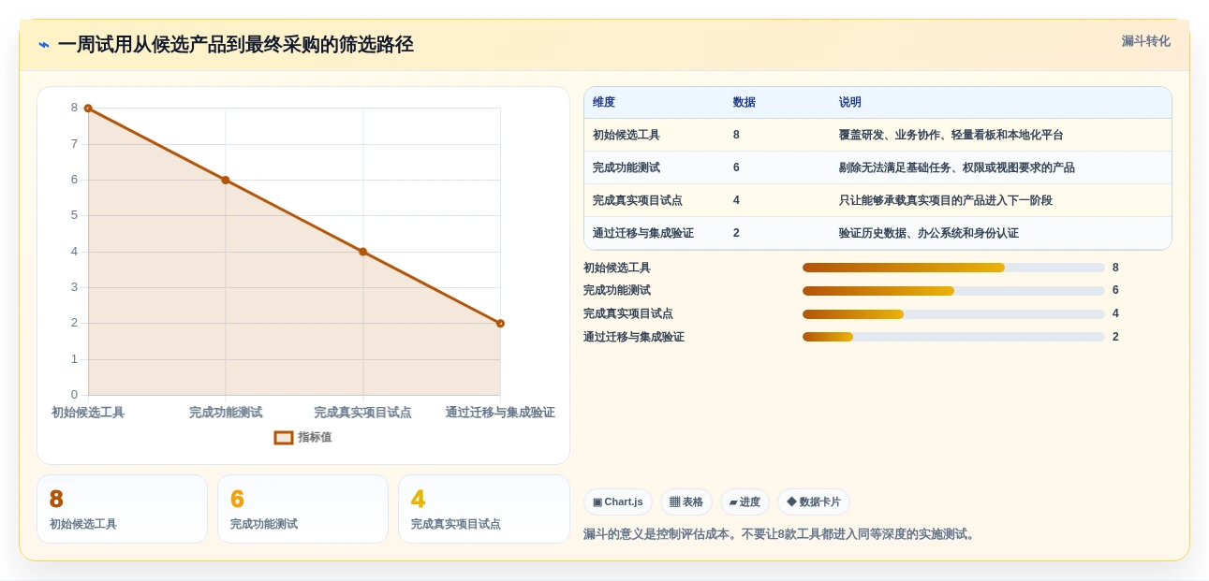Click the x-axis label 完成真实项目试点
The height and width of the screenshot is (581, 1209).
pos(362,413)
